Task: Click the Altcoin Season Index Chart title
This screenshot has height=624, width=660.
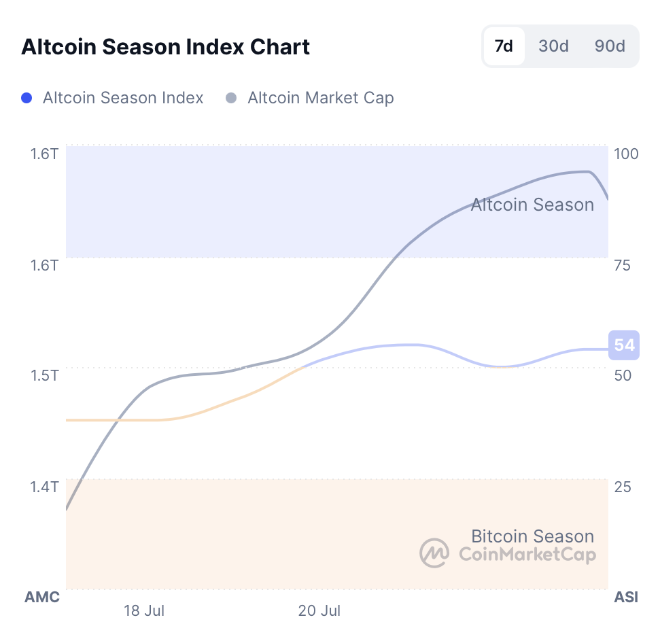Action: click(166, 47)
